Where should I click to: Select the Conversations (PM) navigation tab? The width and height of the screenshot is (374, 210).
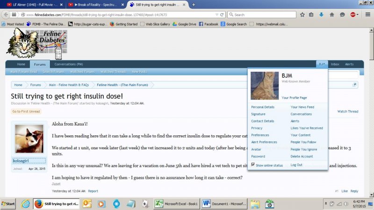click(69, 64)
